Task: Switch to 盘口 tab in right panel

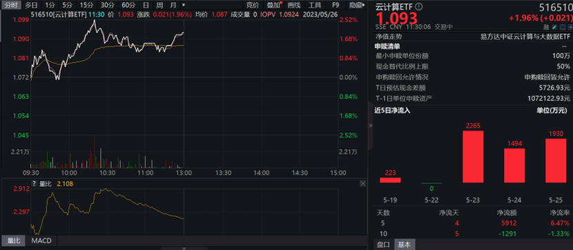Action: click(383, 244)
